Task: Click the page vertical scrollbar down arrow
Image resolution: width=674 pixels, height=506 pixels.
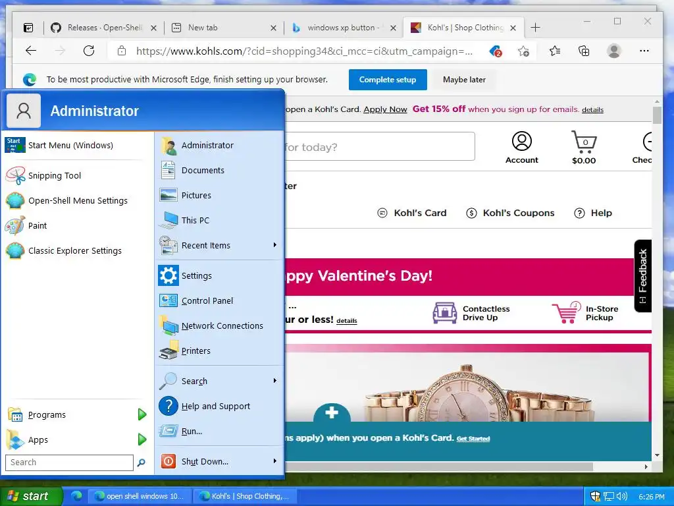Action: coord(657,455)
